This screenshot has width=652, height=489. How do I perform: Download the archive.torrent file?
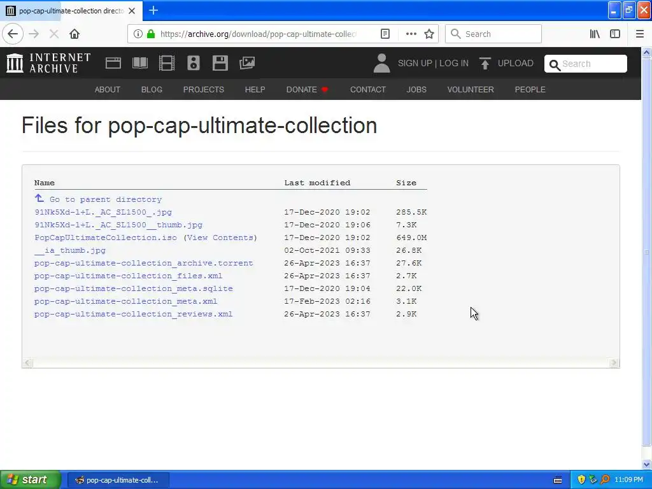tap(144, 263)
